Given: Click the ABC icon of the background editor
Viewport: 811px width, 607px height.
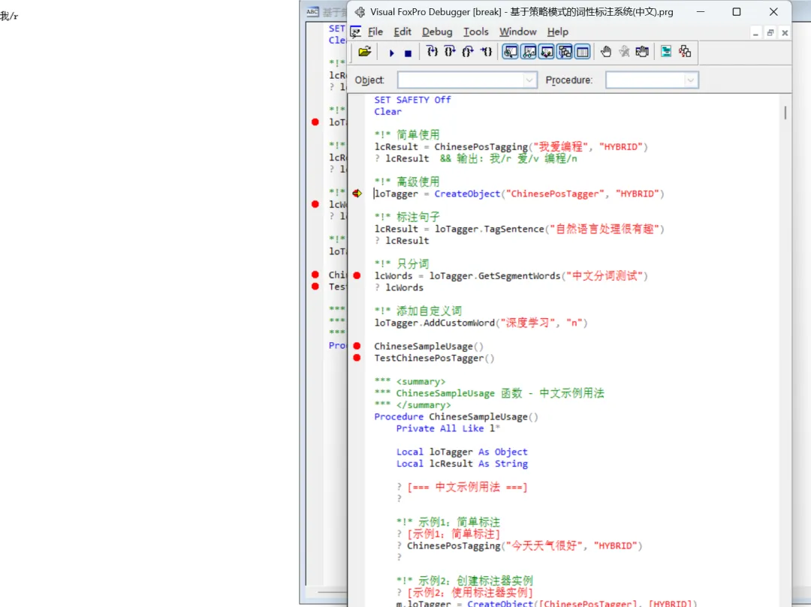Looking at the screenshot, I should tap(312, 12).
